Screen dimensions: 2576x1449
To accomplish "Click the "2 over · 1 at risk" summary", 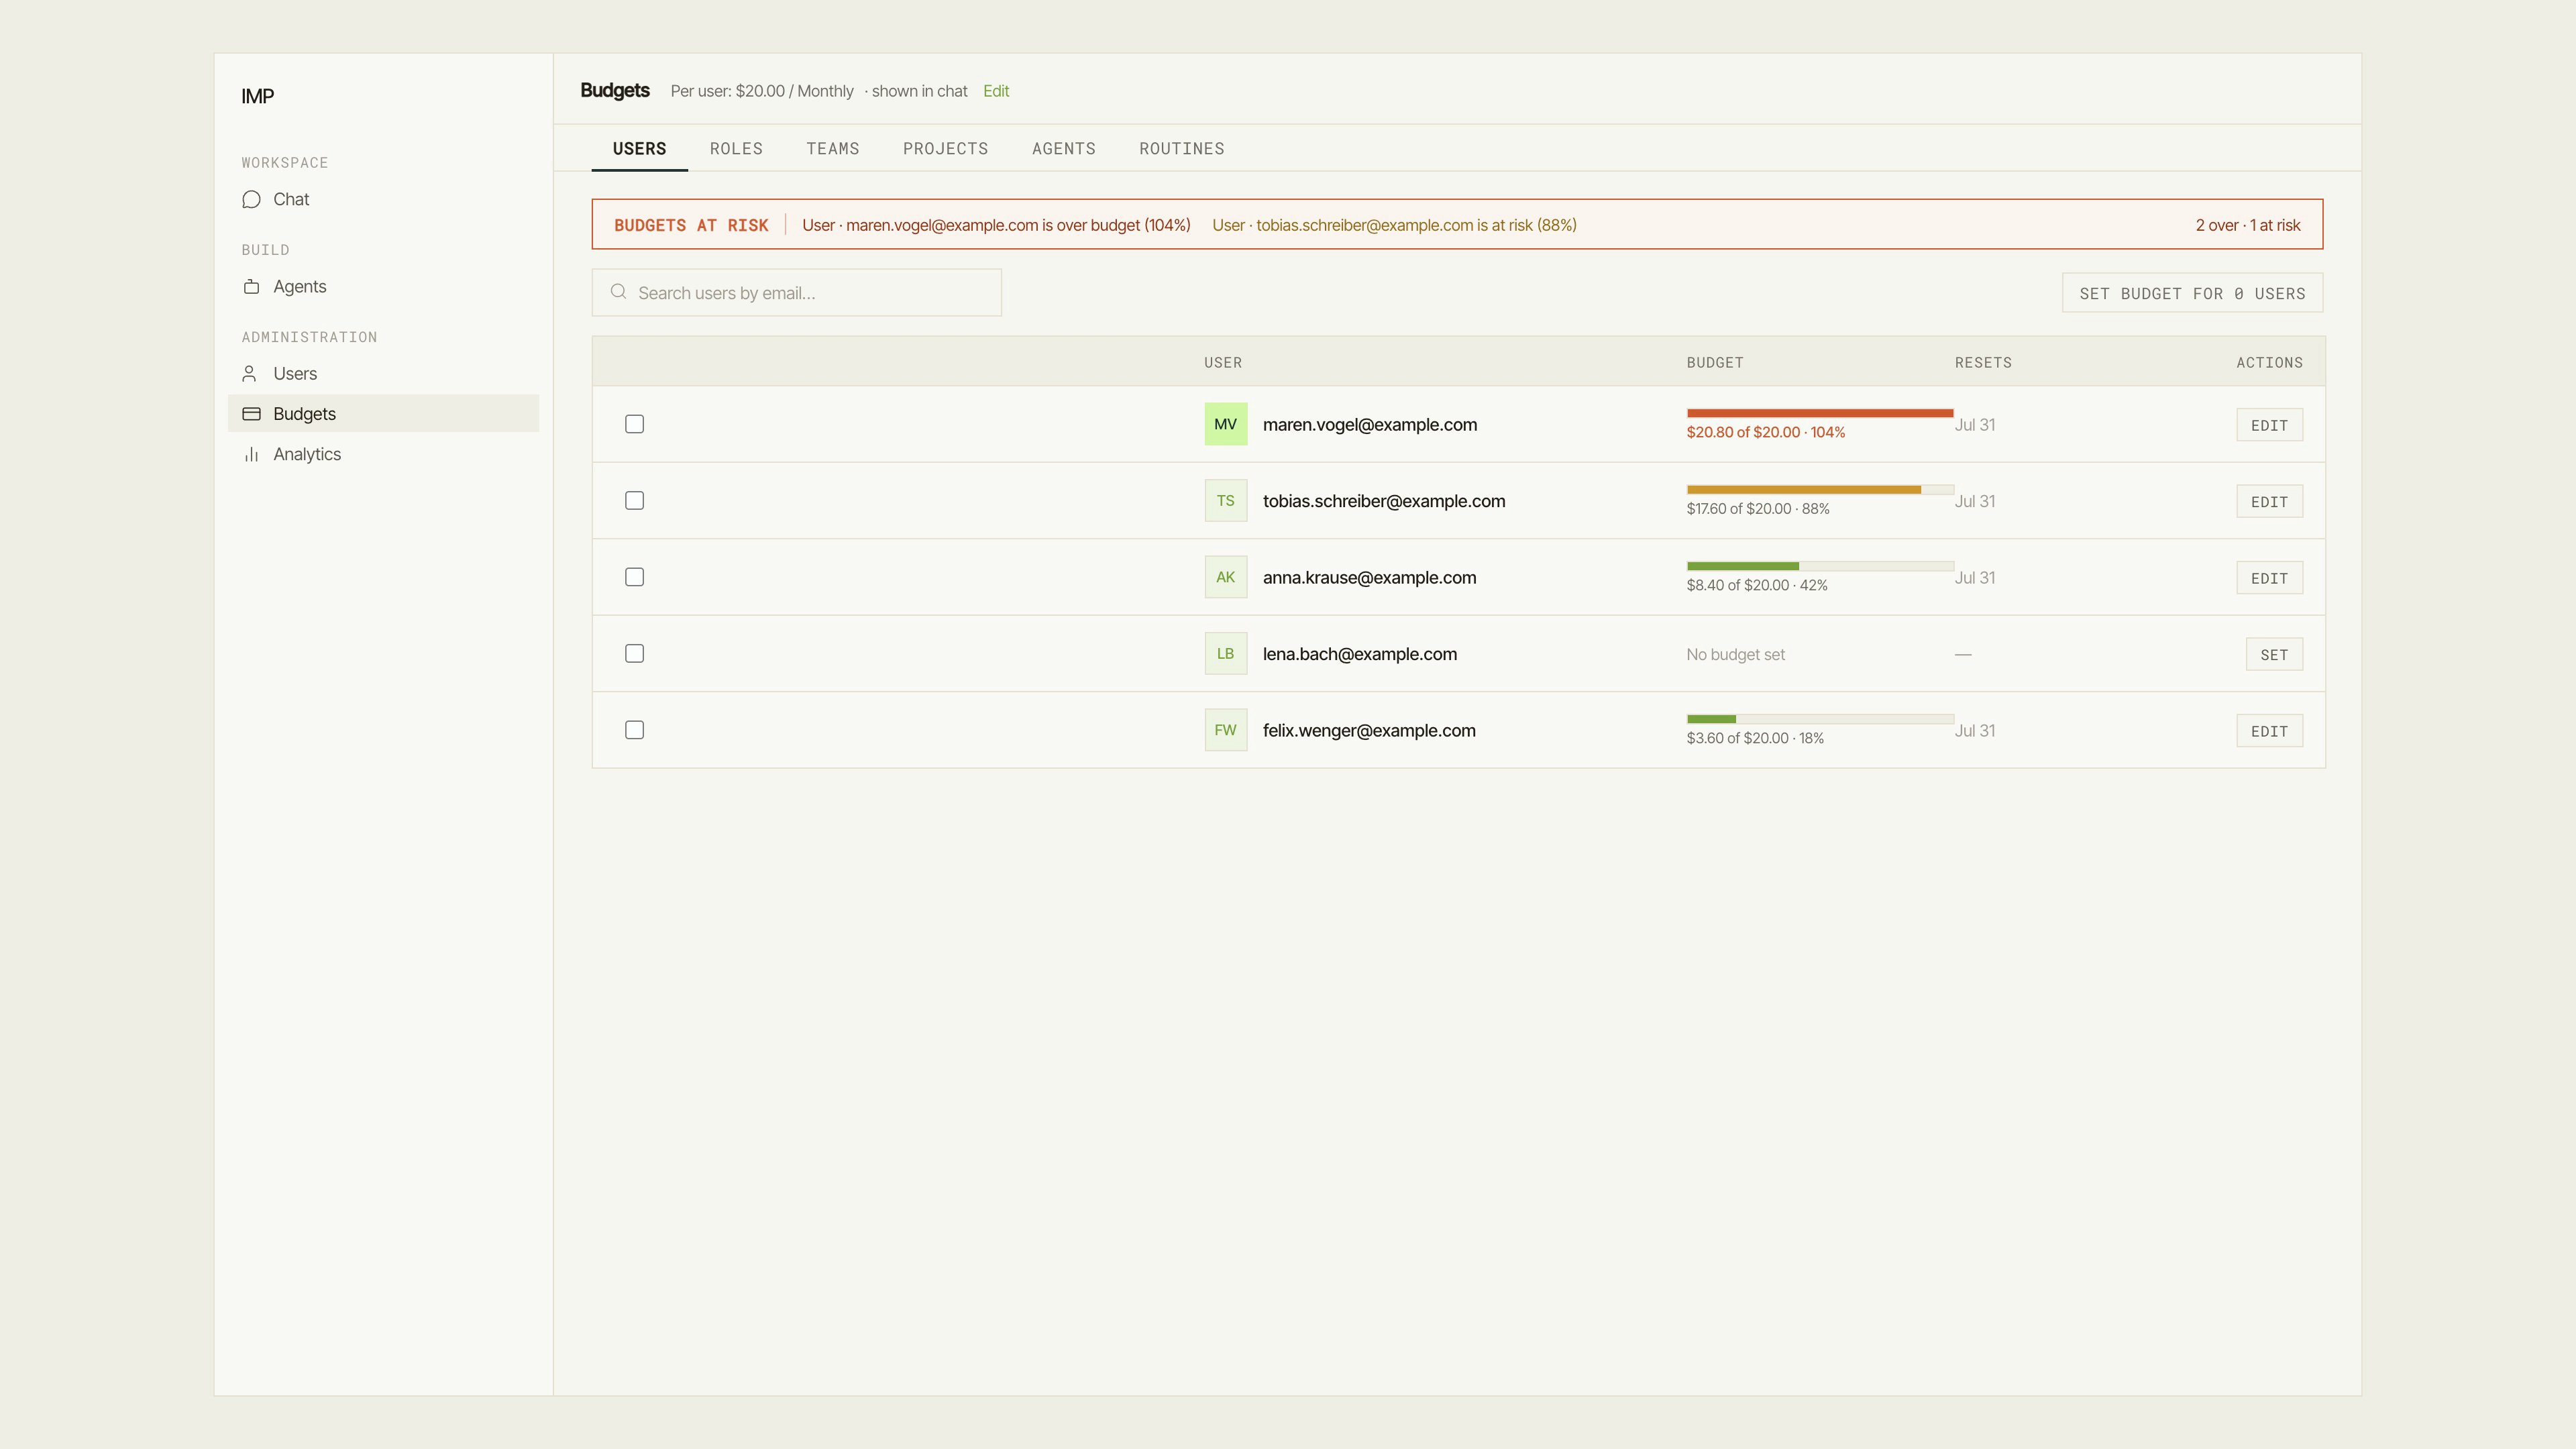I will 2248,225.
